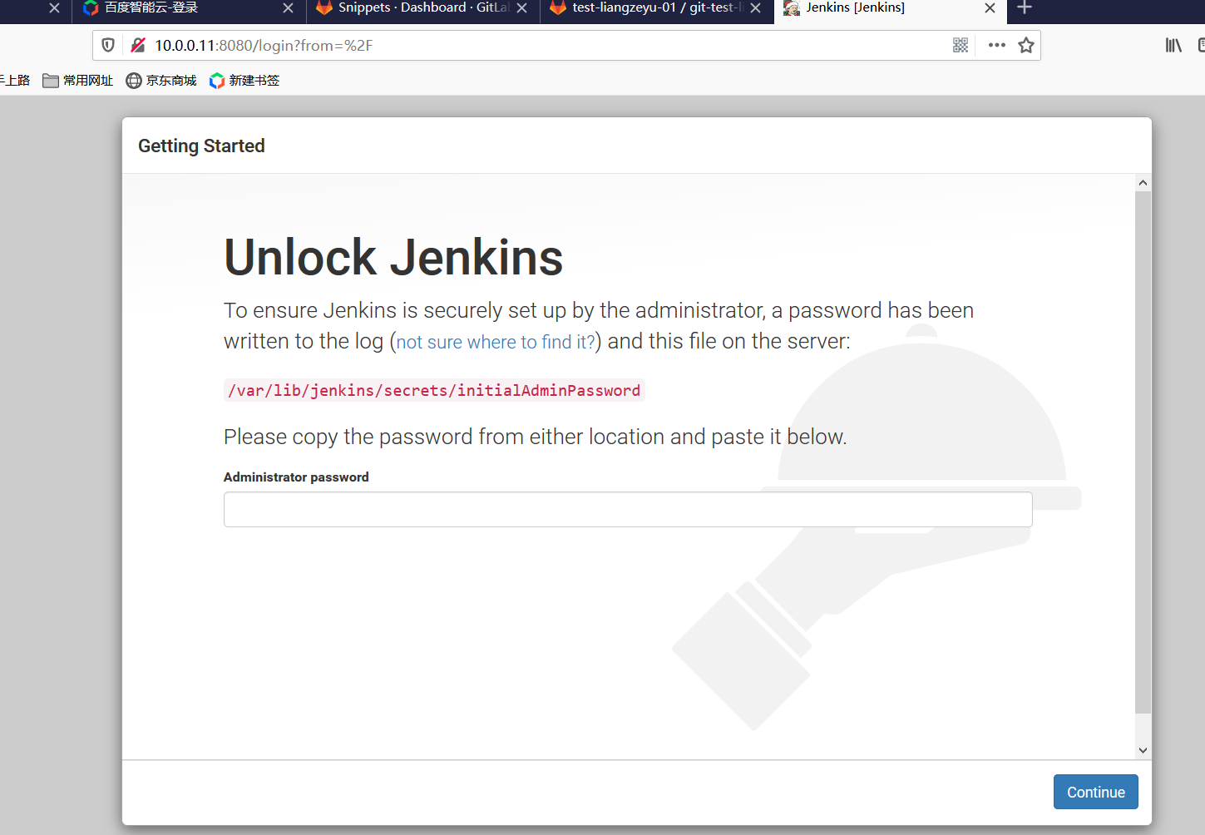Screen dimensions: 1205x835
Task: Bookmark this page with star icon
Action: 1026,46
